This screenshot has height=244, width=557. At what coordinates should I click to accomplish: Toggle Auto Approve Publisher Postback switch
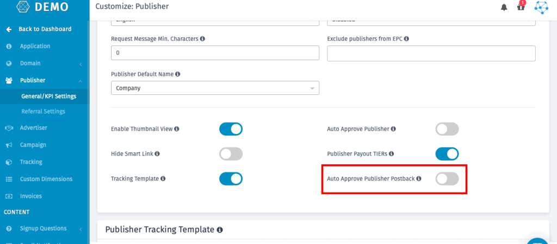tap(447, 179)
